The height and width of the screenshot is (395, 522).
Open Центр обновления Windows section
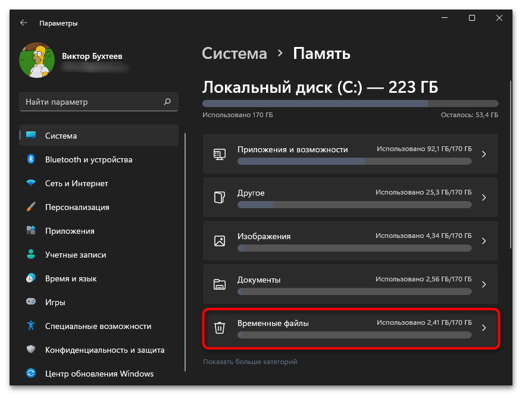click(x=99, y=374)
